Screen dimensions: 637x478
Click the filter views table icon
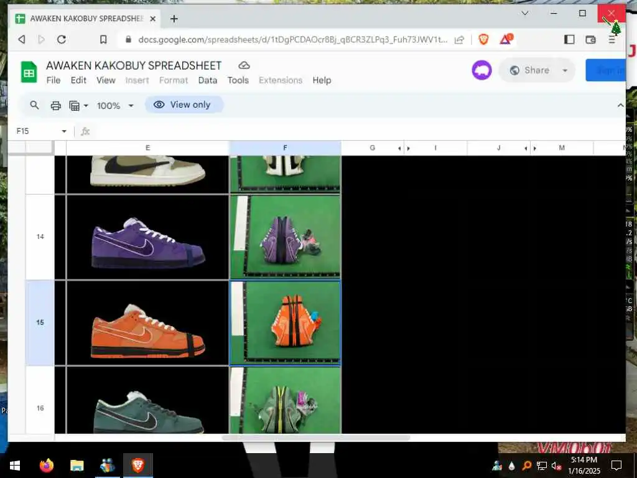coord(75,106)
